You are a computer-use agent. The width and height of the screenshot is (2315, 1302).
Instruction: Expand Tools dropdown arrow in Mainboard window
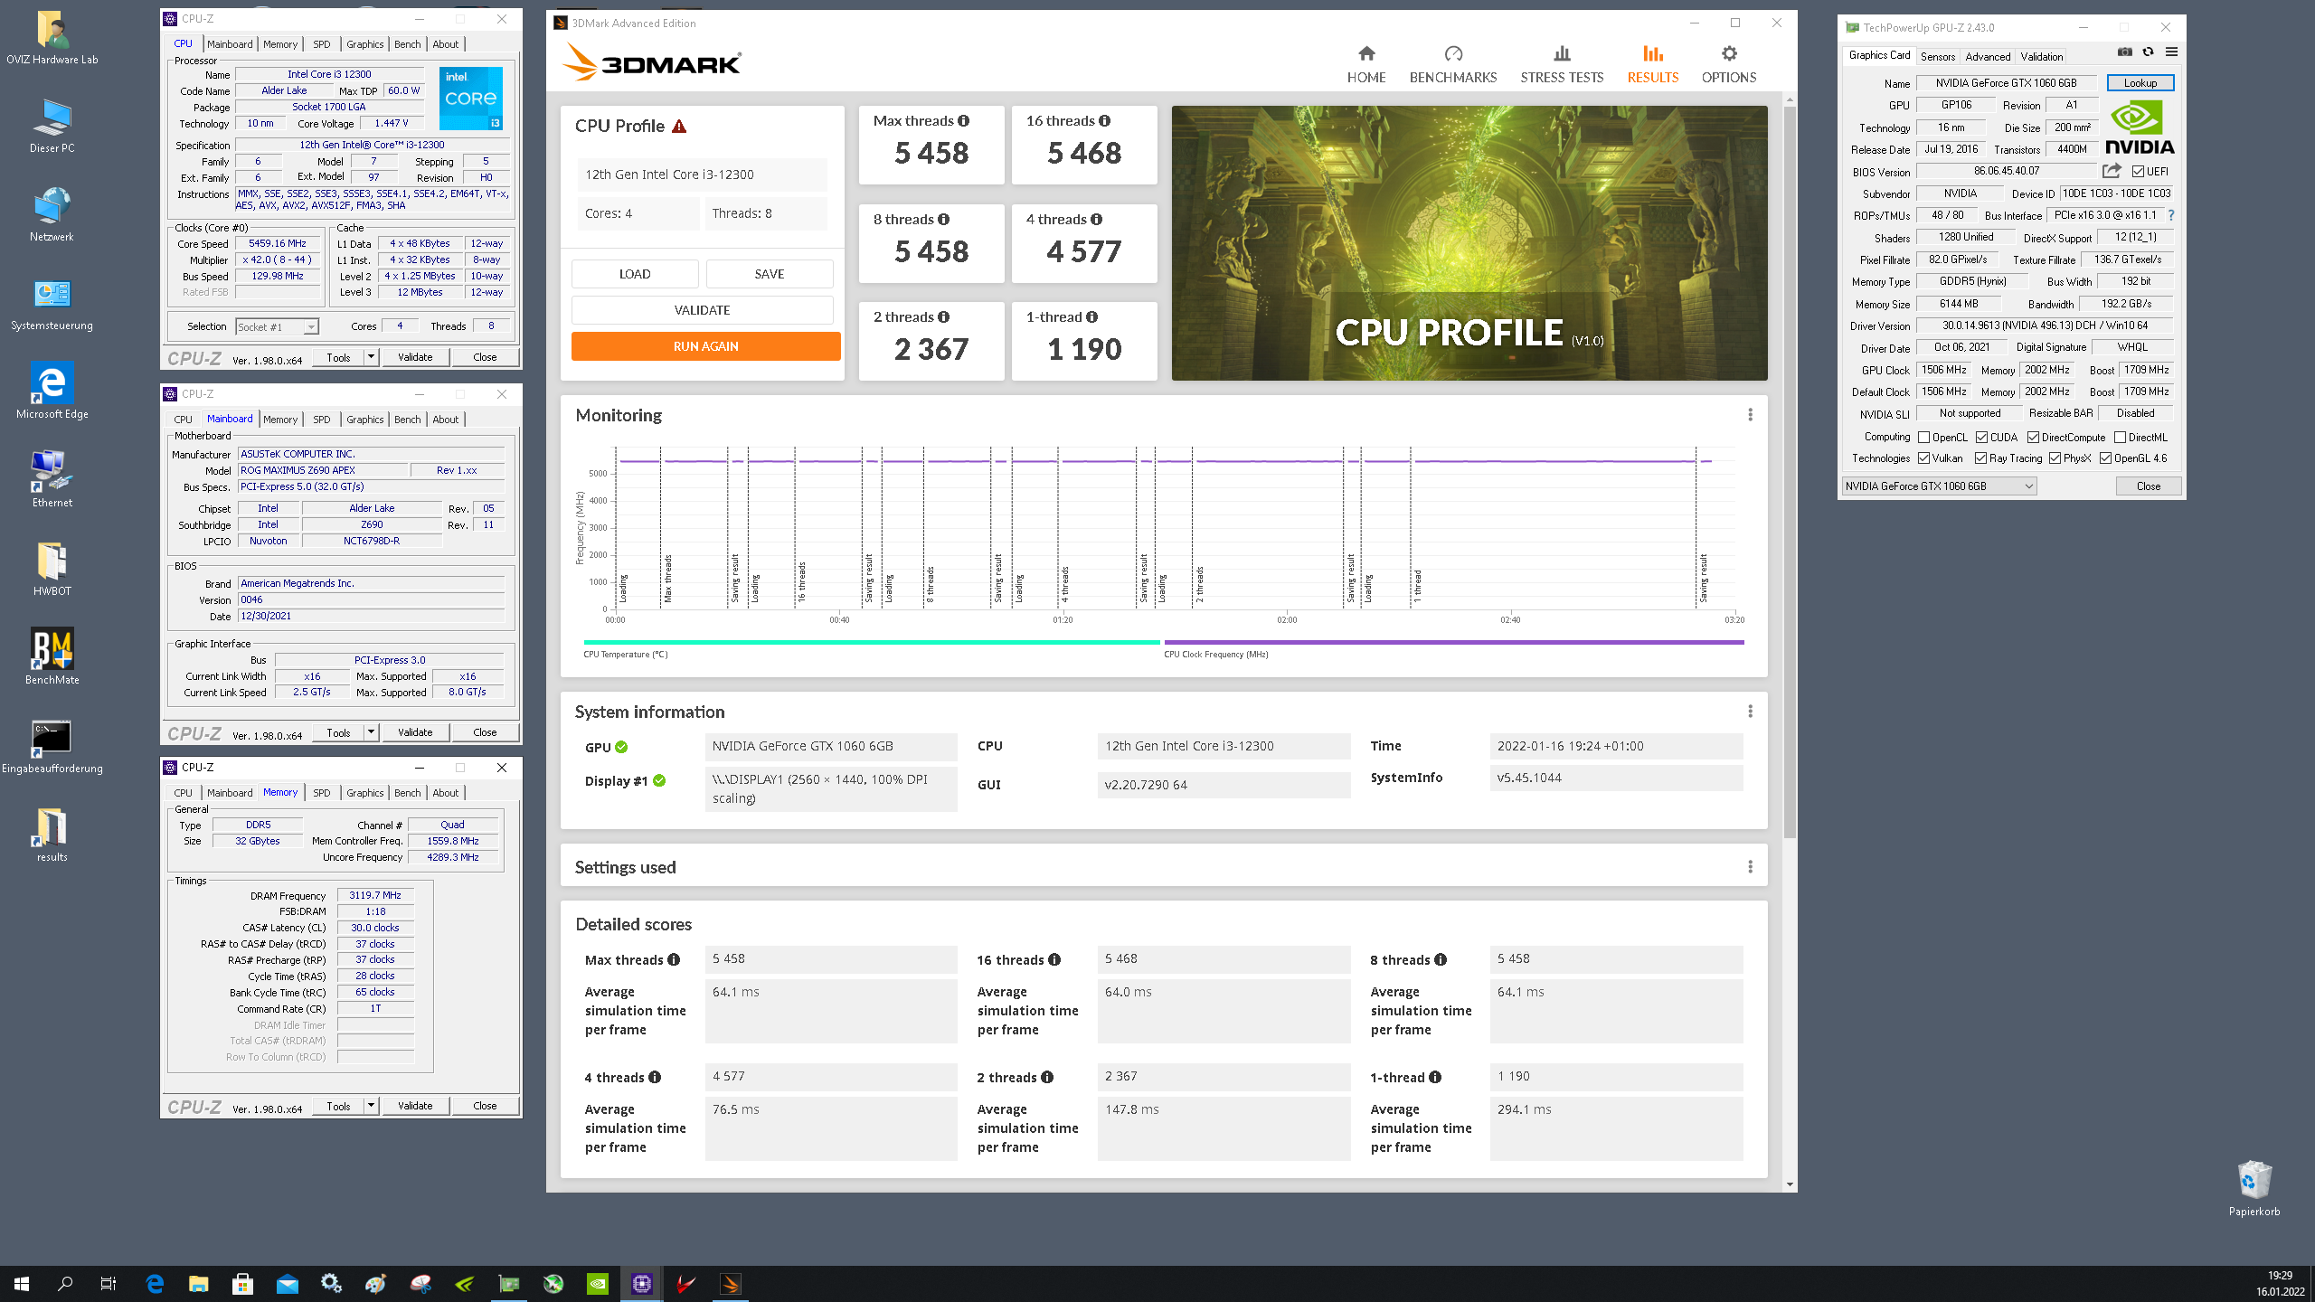click(x=371, y=732)
